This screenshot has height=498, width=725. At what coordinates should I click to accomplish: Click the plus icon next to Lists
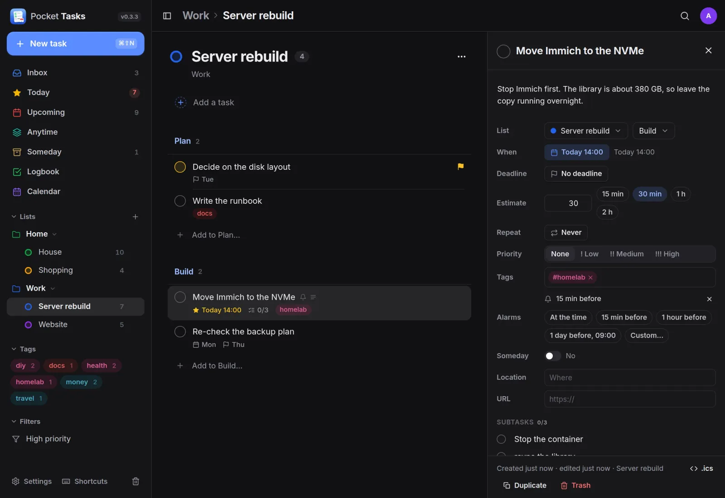pyautogui.click(x=135, y=217)
